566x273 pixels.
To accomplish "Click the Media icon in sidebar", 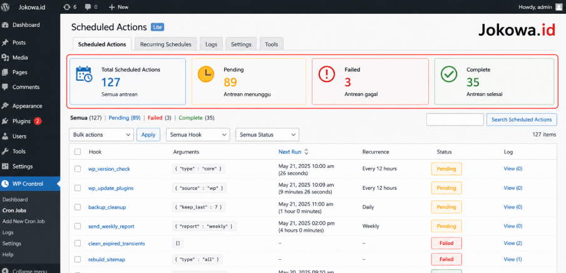I will 5,58.
